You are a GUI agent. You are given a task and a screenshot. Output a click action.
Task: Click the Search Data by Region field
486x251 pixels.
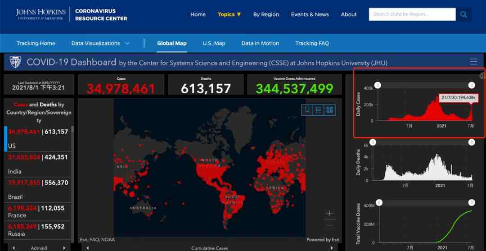click(x=412, y=14)
